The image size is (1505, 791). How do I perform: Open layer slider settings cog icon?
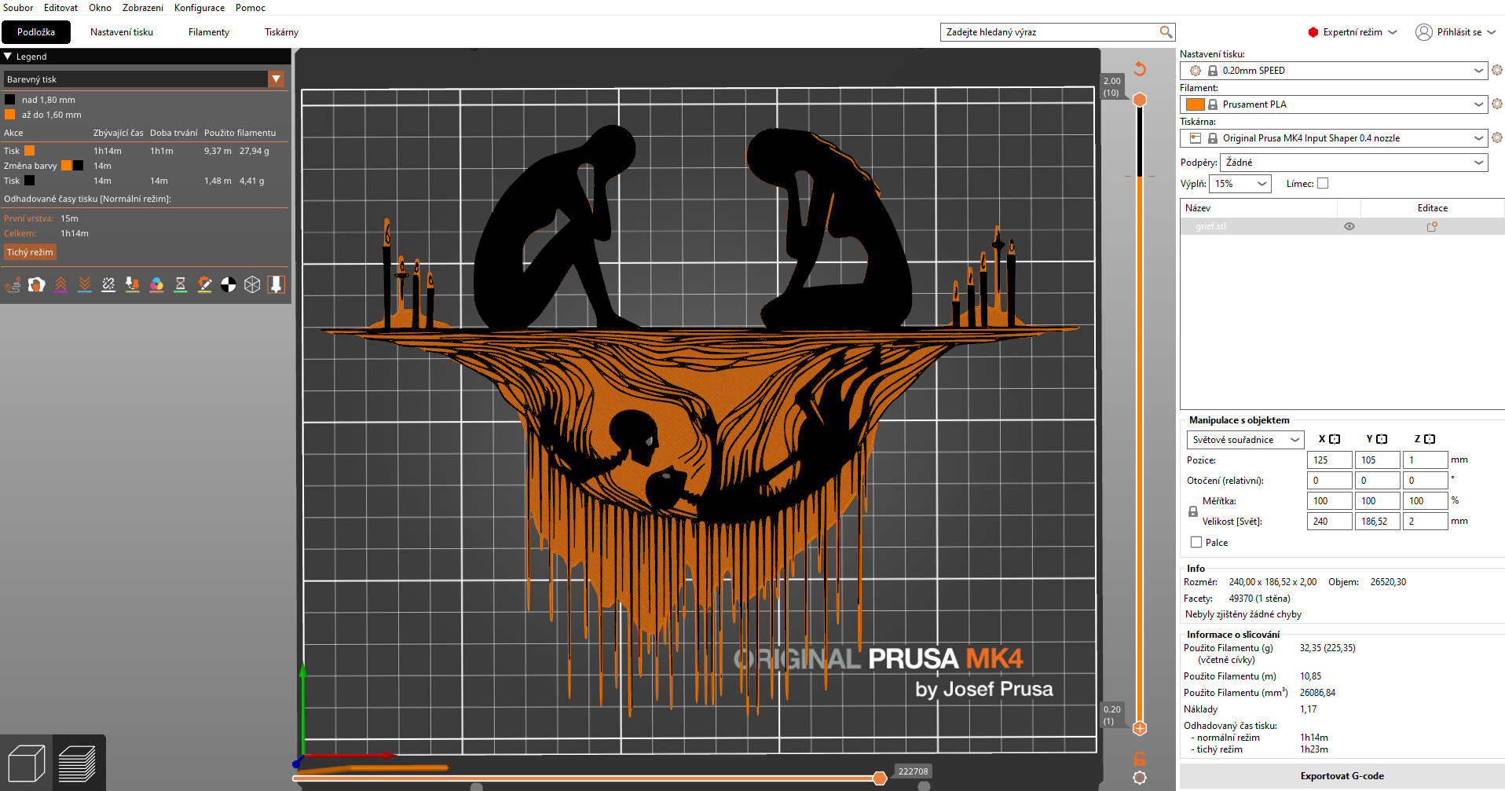click(1140, 778)
